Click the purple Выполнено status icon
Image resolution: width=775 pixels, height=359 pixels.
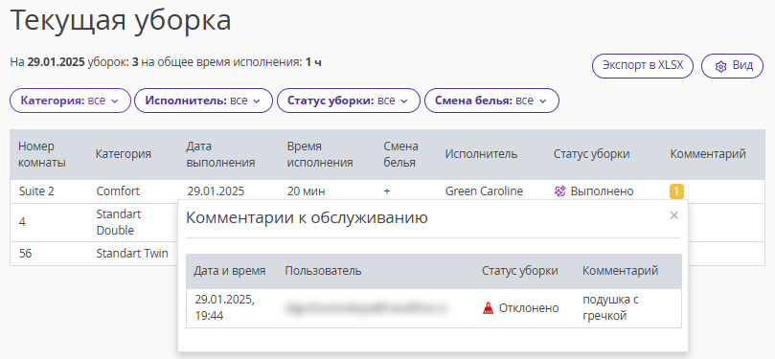pyautogui.click(x=559, y=191)
